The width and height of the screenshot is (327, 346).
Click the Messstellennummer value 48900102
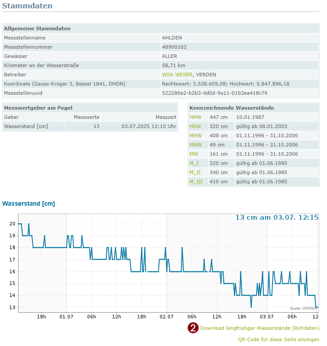[x=174, y=47]
